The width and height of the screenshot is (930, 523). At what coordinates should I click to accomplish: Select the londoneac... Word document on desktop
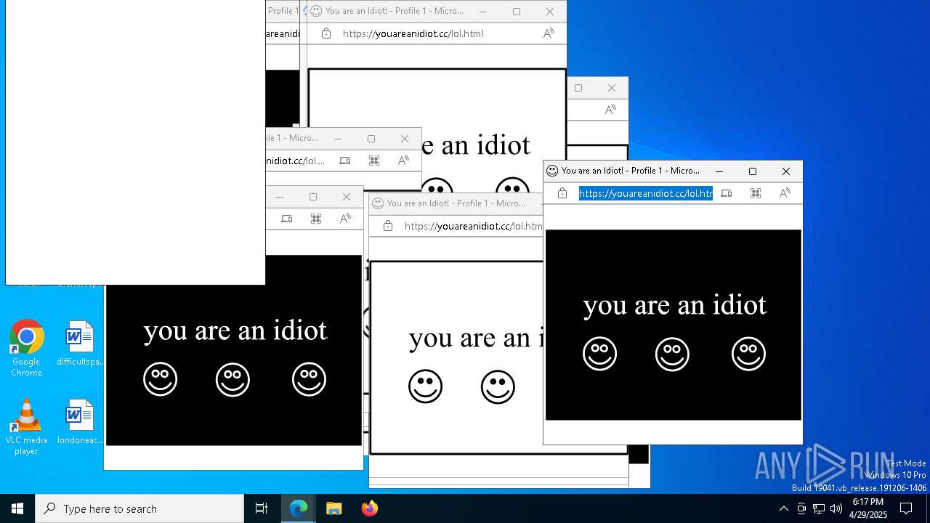pos(79,422)
